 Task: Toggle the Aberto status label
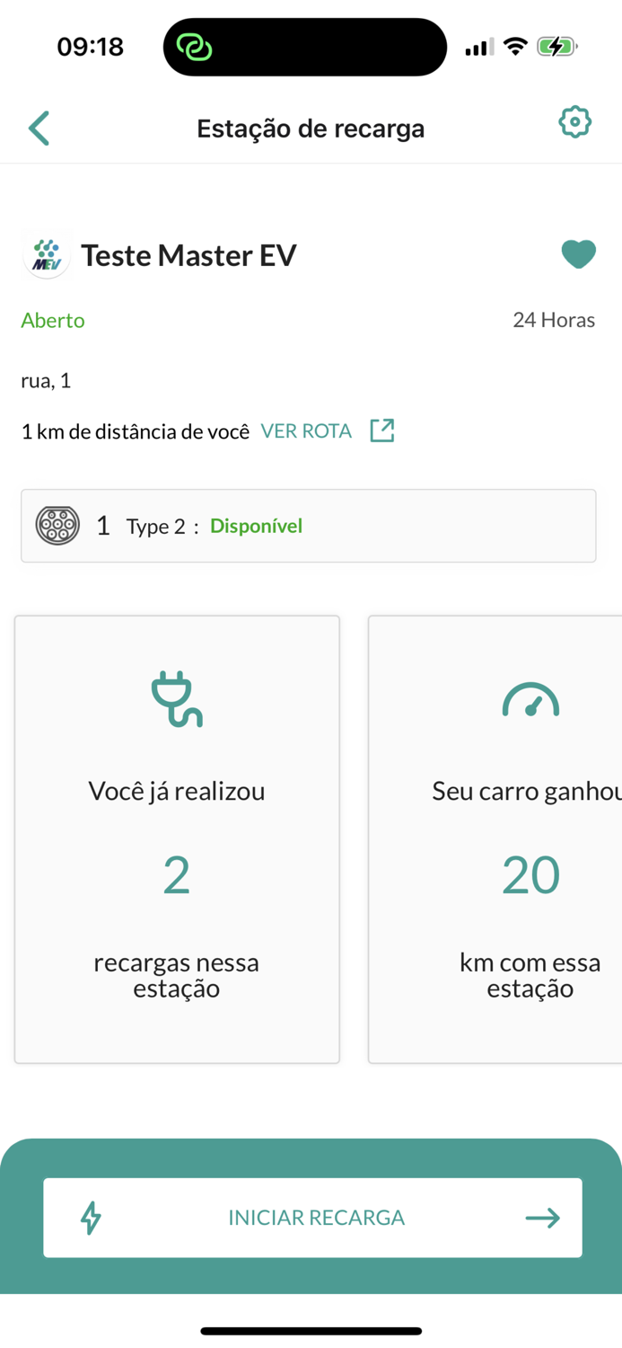click(52, 320)
